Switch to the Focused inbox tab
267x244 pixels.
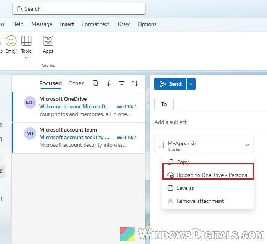pyautogui.click(x=51, y=83)
